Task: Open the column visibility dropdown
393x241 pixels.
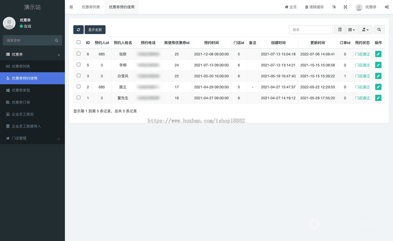Action: pos(351,29)
